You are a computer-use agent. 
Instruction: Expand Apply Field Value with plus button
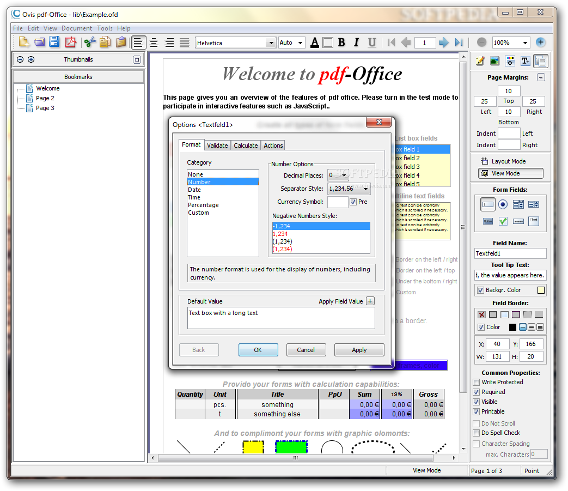coord(370,301)
